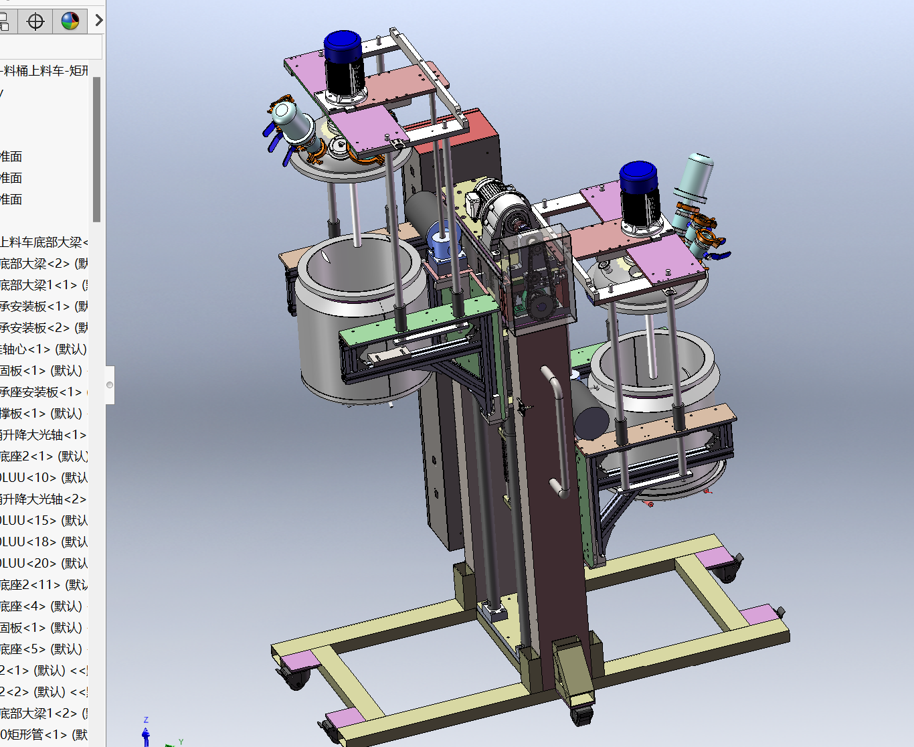Select component 底座<5> (默认)

(x=44, y=649)
